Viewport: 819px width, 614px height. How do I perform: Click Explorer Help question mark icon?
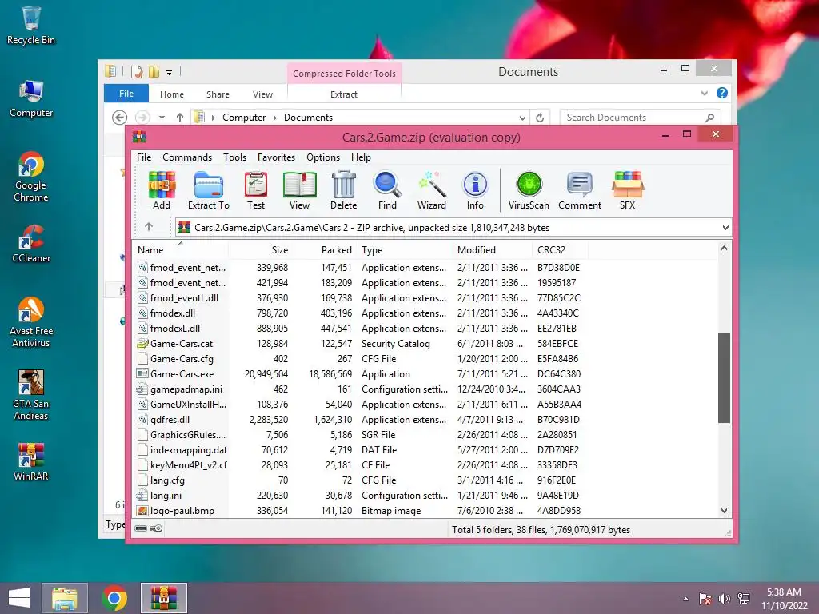722,93
